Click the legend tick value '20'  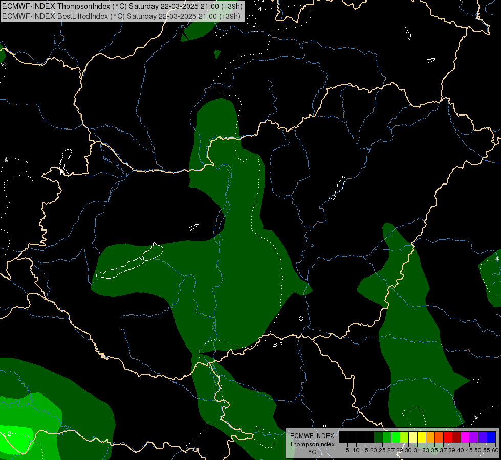pyautogui.click(x=374, y=450)
